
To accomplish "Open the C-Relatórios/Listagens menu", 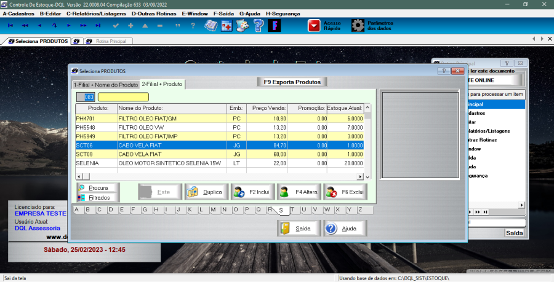I will pyautogui.click(x=97, y=13).
